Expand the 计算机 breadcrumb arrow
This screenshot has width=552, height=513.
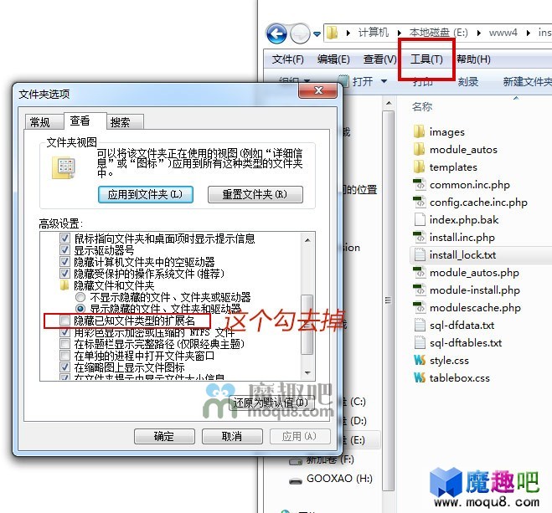[400, 33]
